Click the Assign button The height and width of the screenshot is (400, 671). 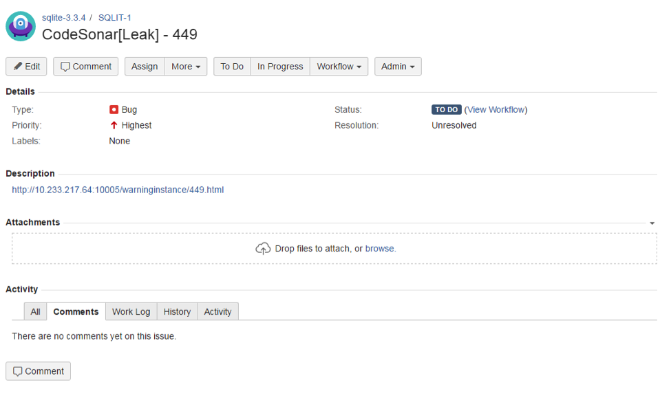click(145, 67)
